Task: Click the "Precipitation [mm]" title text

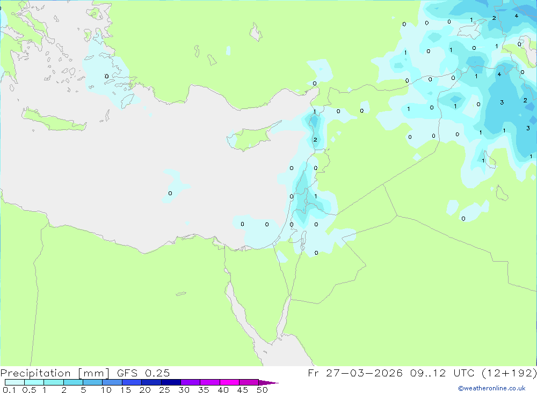Action: (x=55, y=373)
